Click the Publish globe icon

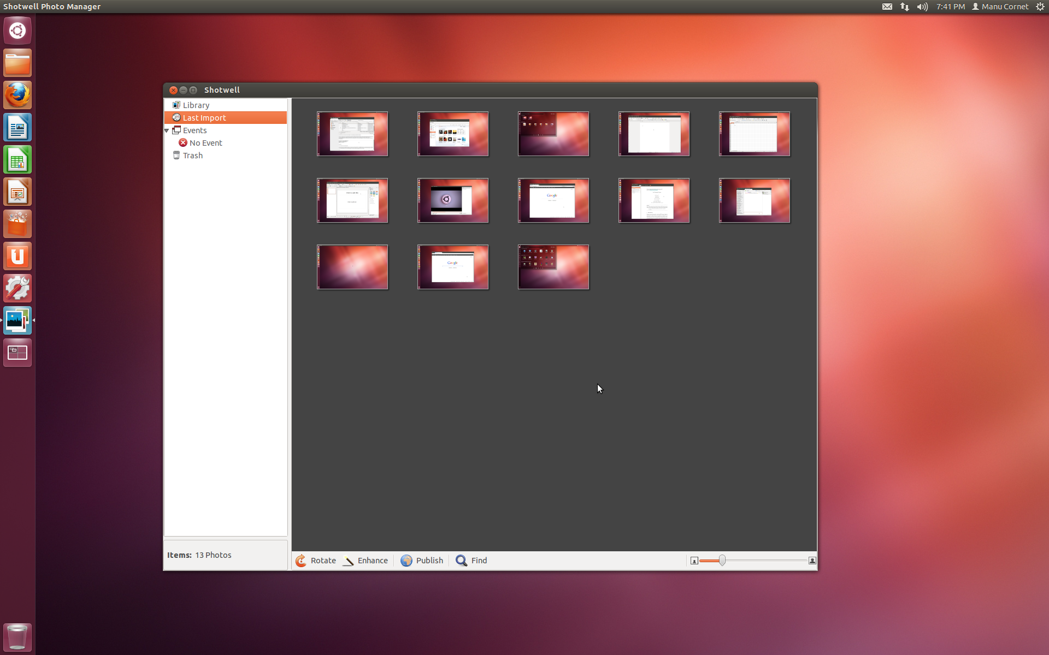tap(406, 561)
